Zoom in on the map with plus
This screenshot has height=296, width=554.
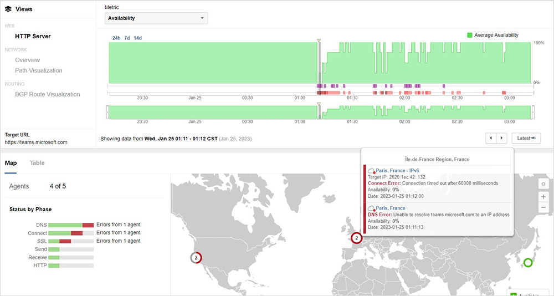[x=543, y=196]
